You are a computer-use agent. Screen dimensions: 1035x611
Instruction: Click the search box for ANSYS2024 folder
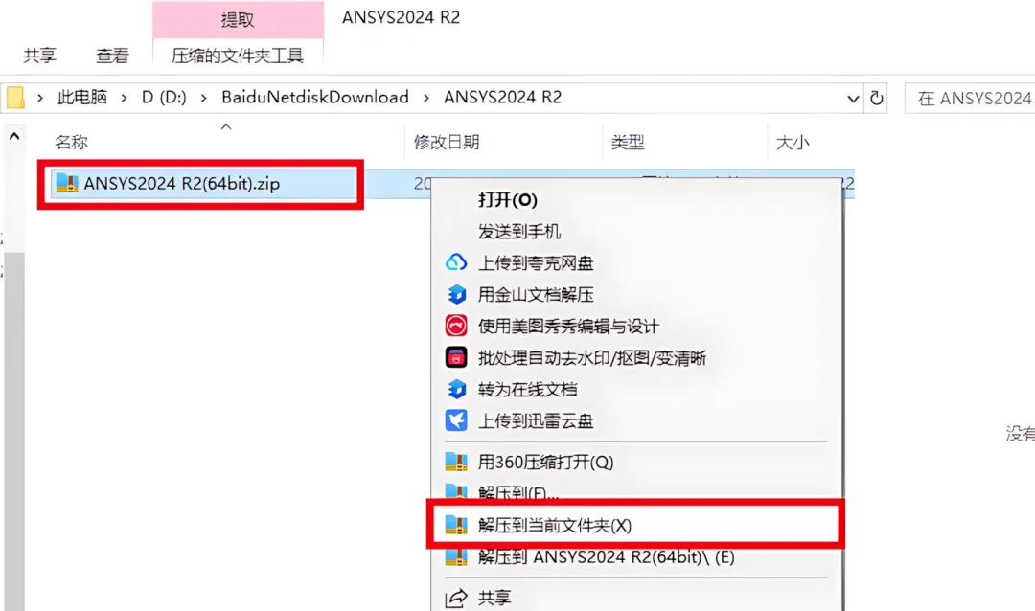click(970, 99)
